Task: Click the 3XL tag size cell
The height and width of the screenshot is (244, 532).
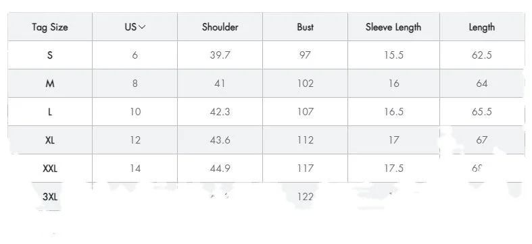Action: point(50,197)
